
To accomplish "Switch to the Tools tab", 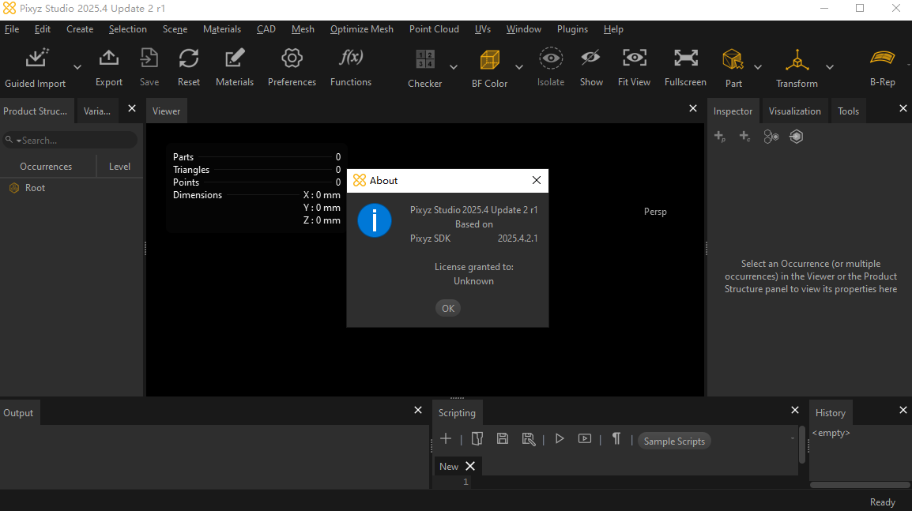I will [848, 111].
